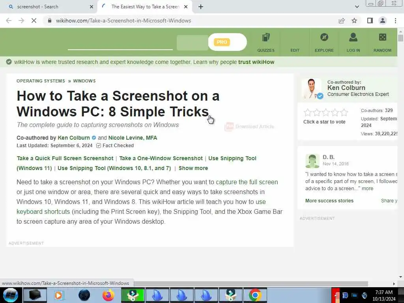Image resolution: width=404 pixels, height=303 pixels.
Task: Open Firefox from the taskbar
Action: click(x=108, y=295)
